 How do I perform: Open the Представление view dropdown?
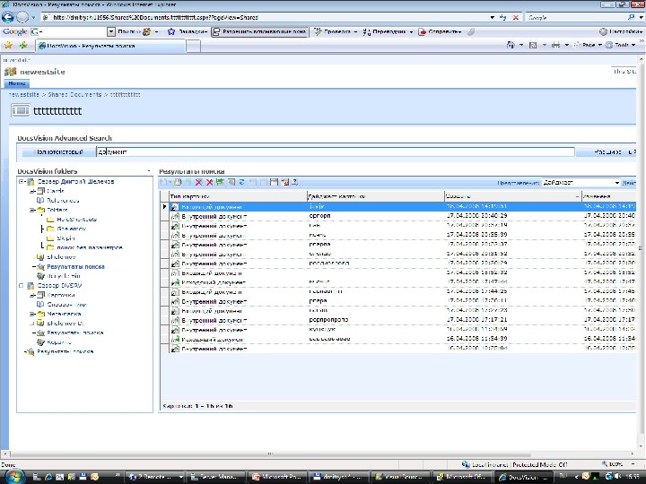coord(617,182)
